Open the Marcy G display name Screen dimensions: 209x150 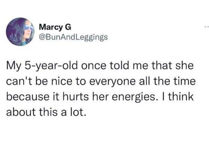tap(53, 26)
